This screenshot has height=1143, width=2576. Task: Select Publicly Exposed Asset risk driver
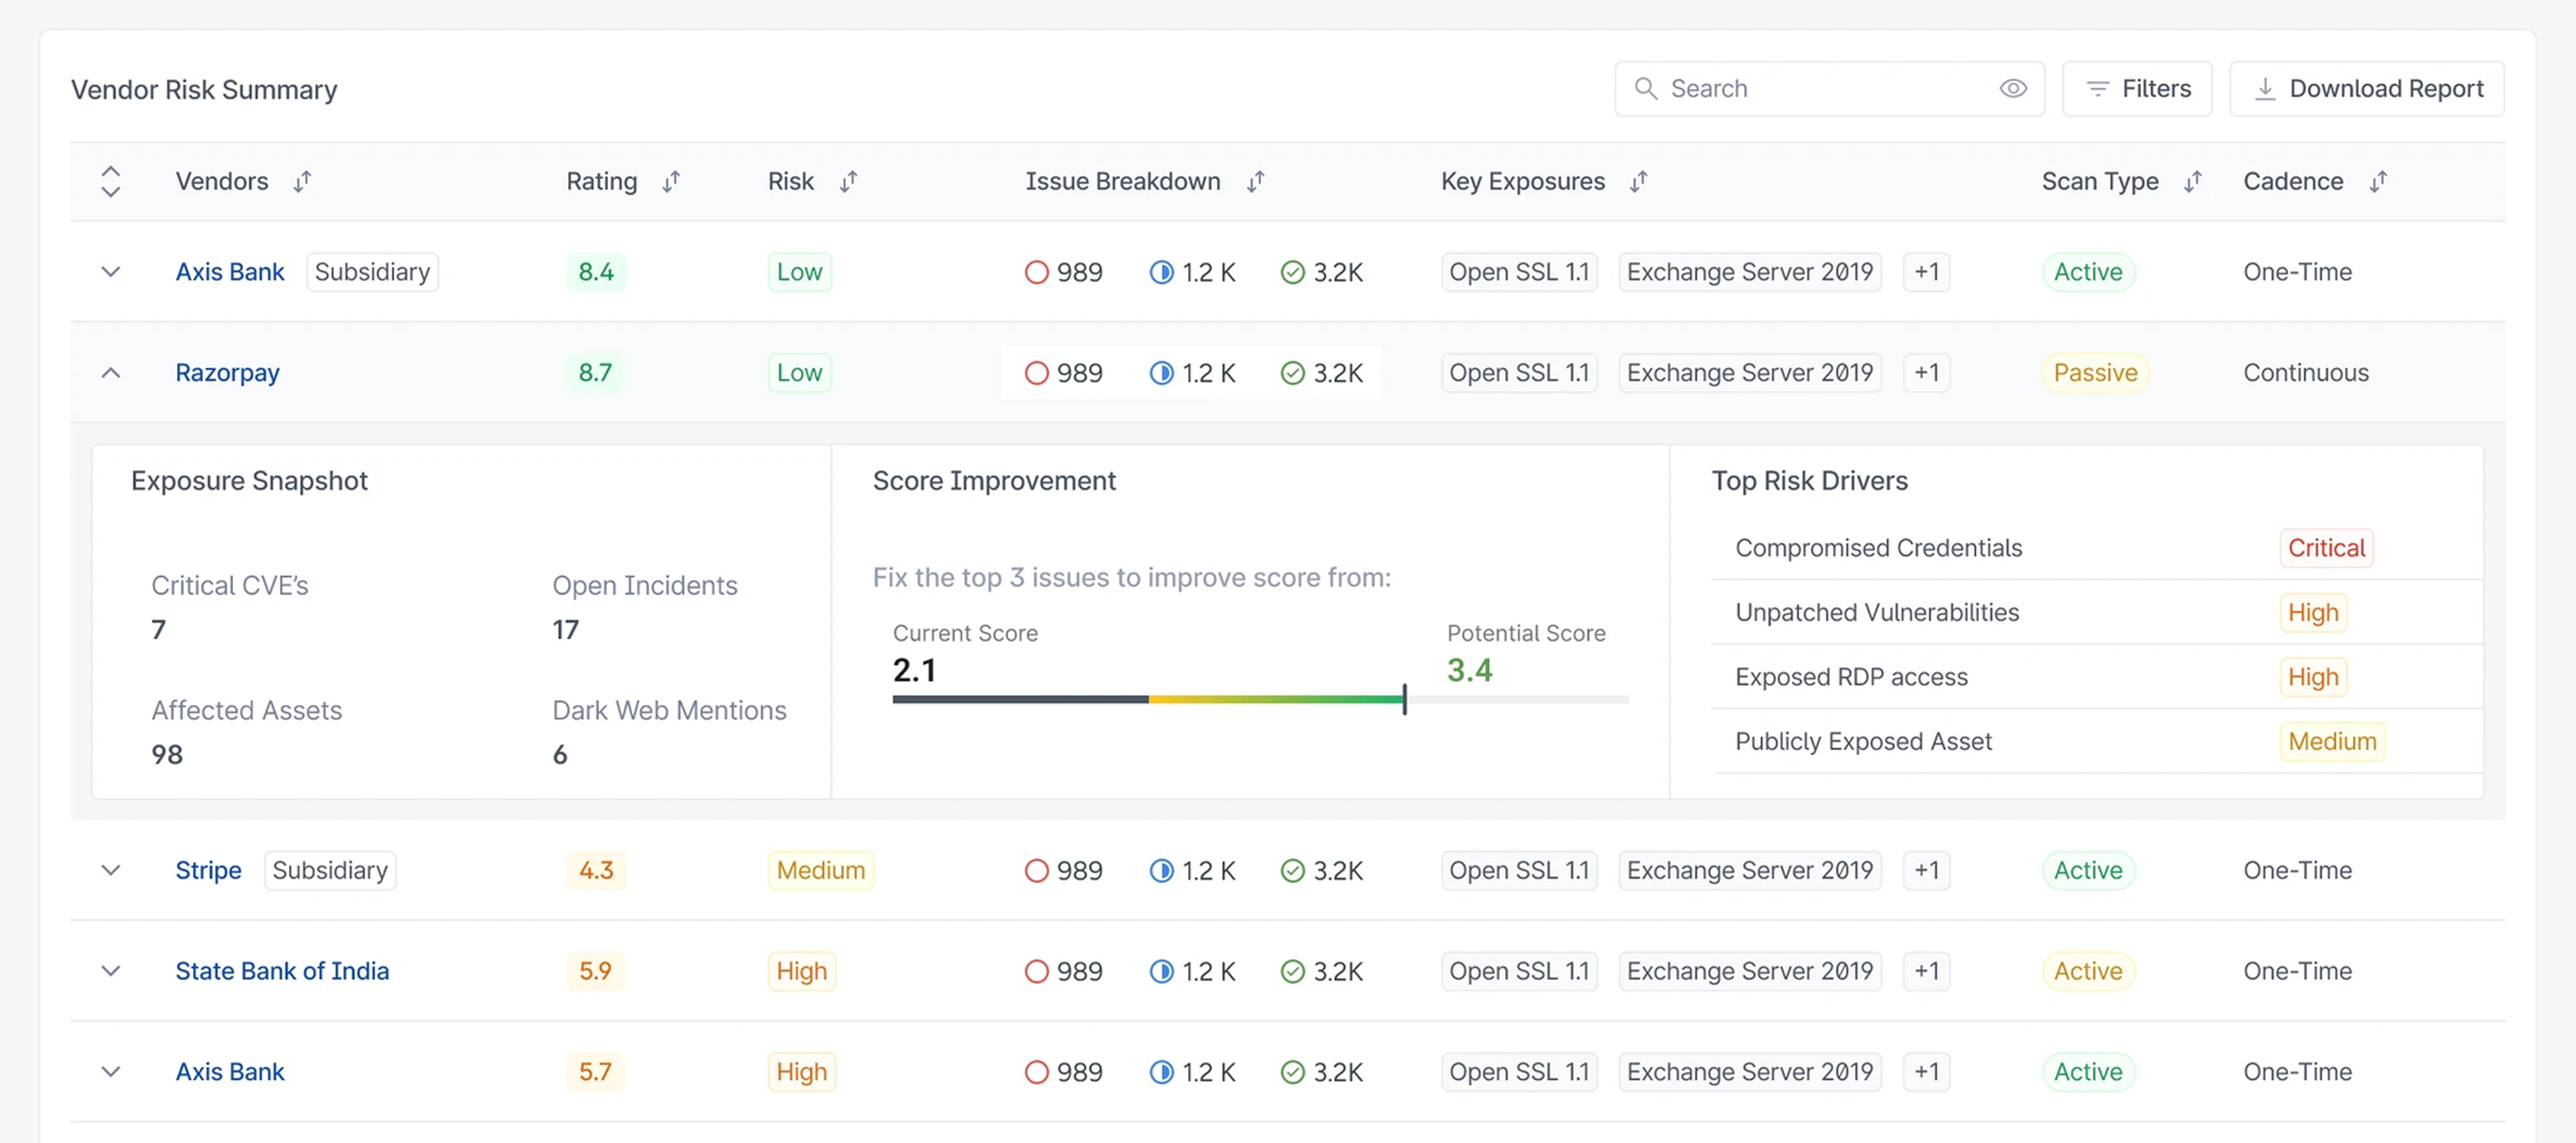point(1863,741)
